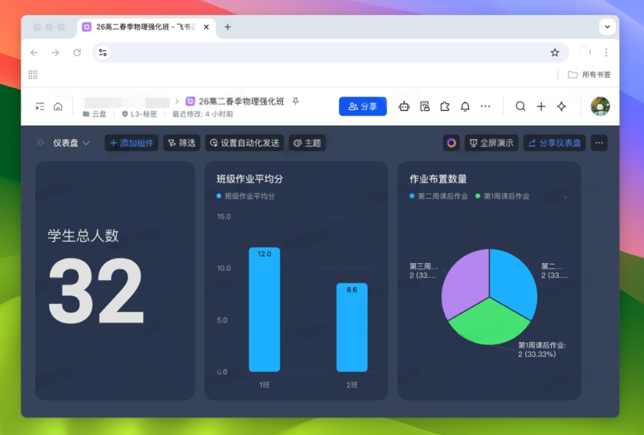Reload the current page

[77, 52]
